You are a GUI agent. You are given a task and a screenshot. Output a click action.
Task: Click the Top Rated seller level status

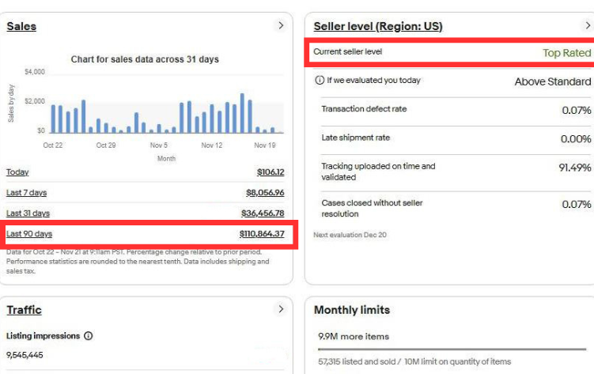coord(566,53)
